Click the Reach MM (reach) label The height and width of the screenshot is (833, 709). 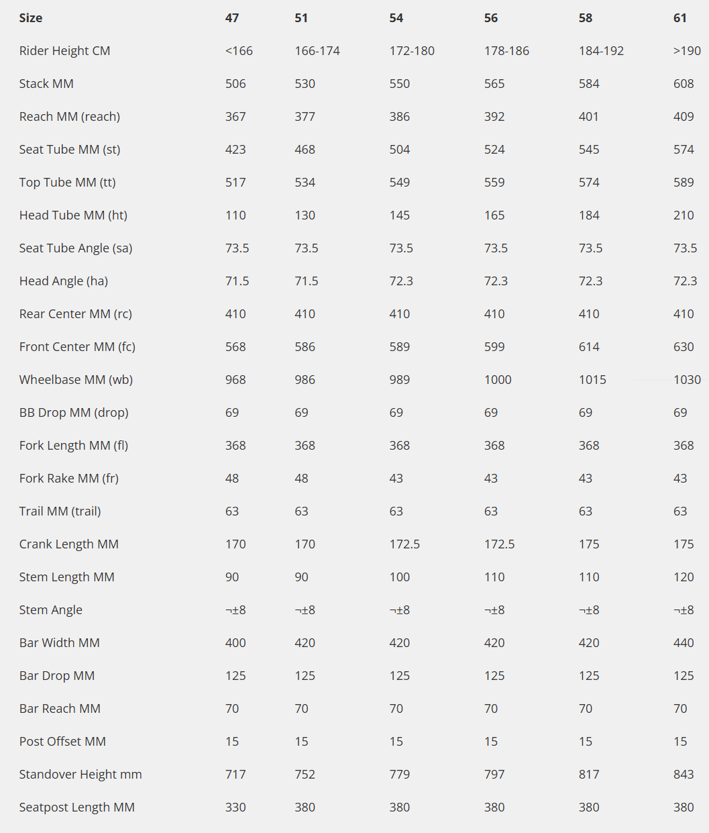(x=70, y=117)
